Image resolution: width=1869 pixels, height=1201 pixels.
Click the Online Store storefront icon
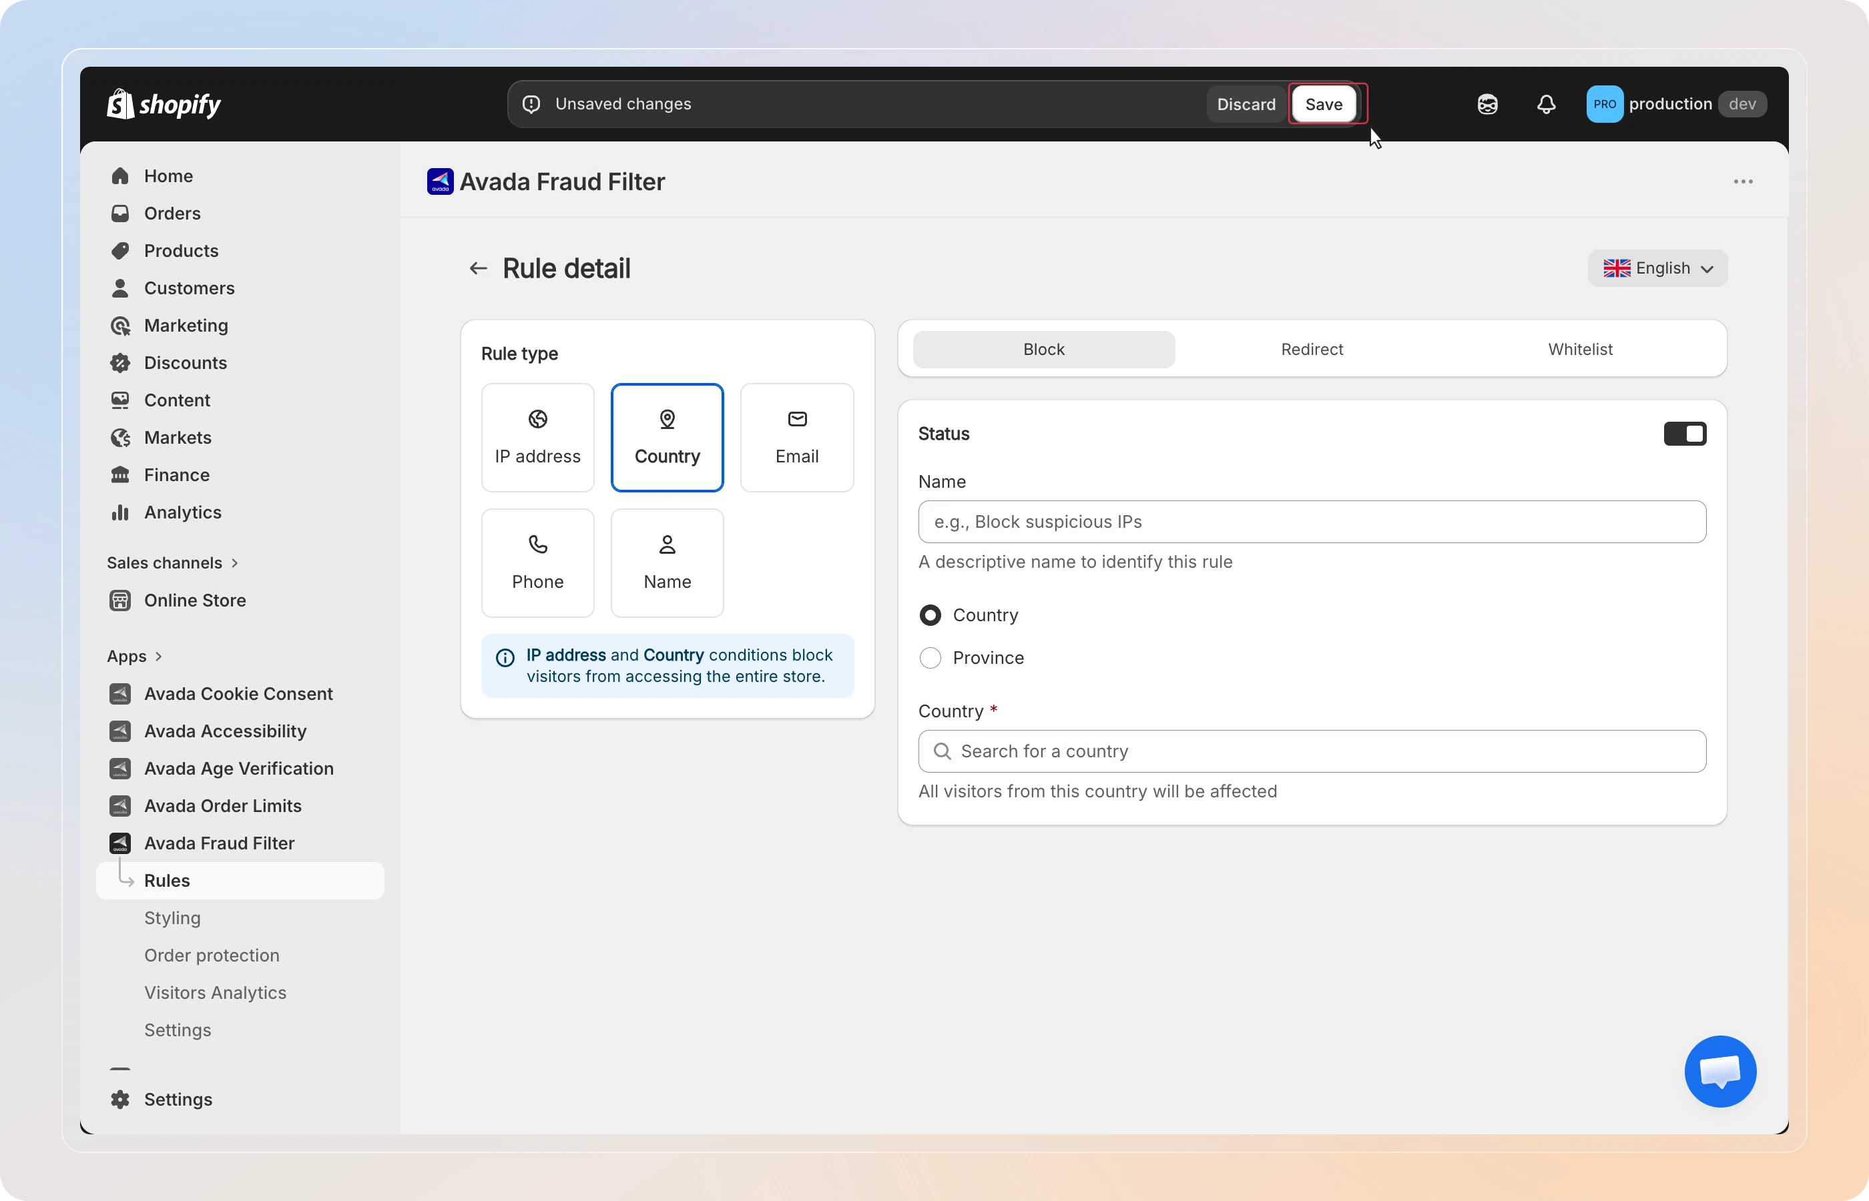click(x=120, y=600)
